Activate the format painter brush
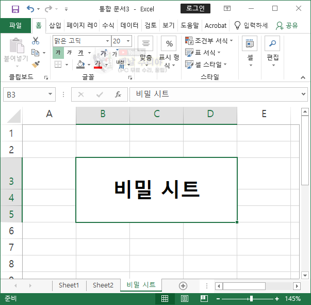The height and width of the screenshot is (305, 311). (36, 65)
